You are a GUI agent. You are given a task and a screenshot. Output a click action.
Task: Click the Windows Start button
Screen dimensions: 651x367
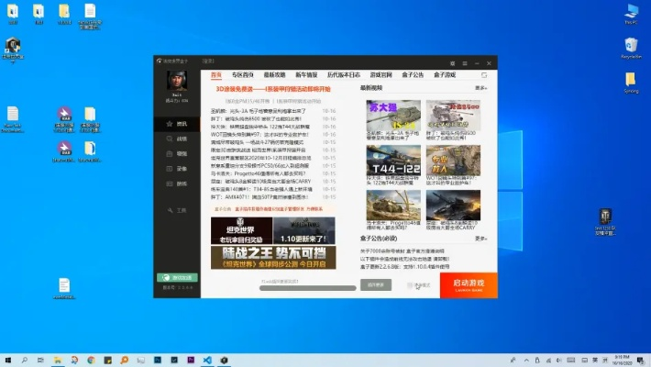[9, 360]
